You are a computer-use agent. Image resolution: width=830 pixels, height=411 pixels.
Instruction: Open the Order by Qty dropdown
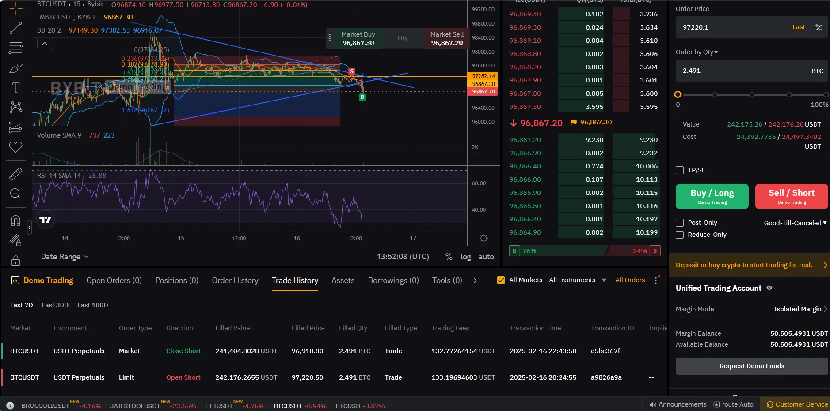[x=697, y=52]
